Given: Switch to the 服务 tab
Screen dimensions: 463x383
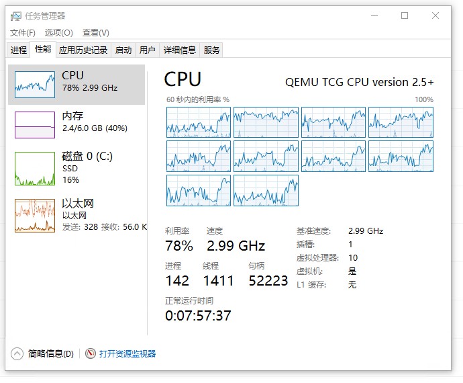Looking at the screenshot, I should (211, 50).
